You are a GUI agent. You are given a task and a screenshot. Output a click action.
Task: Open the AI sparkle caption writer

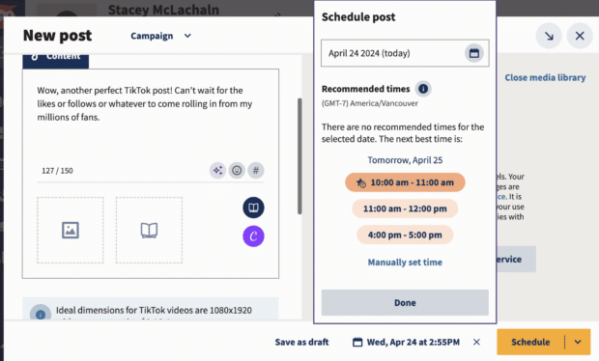[x=217, y=170]
